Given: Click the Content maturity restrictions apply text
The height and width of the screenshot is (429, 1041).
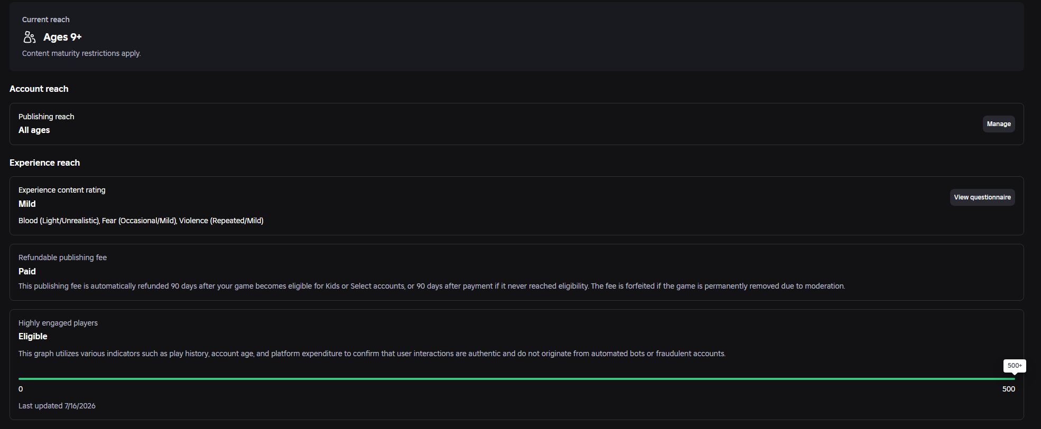Looking at the screenshot, I should tap(81, 53).
